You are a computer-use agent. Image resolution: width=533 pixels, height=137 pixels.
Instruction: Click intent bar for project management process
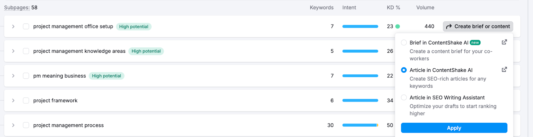(x=360, y=125)
